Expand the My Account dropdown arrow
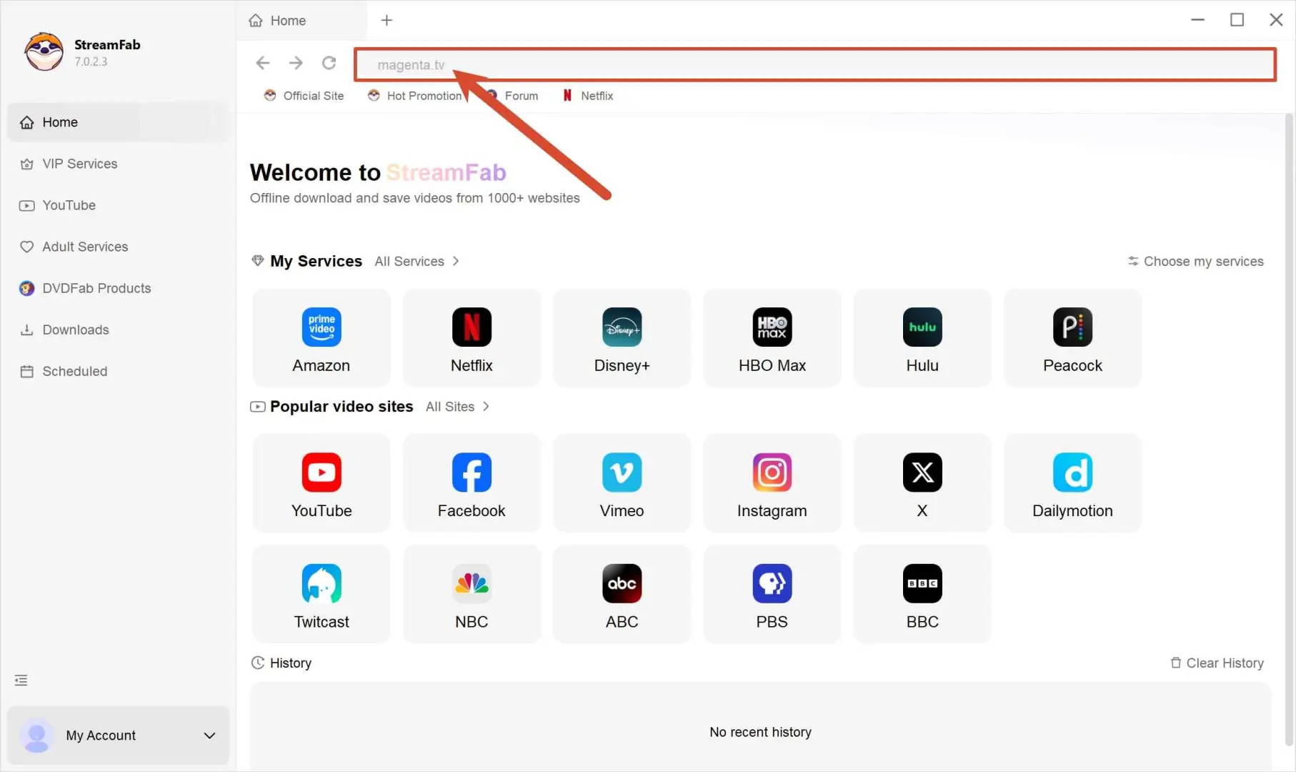 point(209,736)
